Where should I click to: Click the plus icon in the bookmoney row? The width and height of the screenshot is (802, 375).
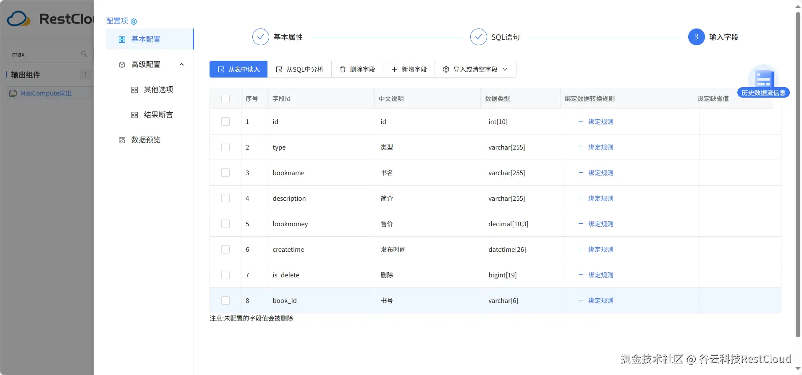[581, 224]
